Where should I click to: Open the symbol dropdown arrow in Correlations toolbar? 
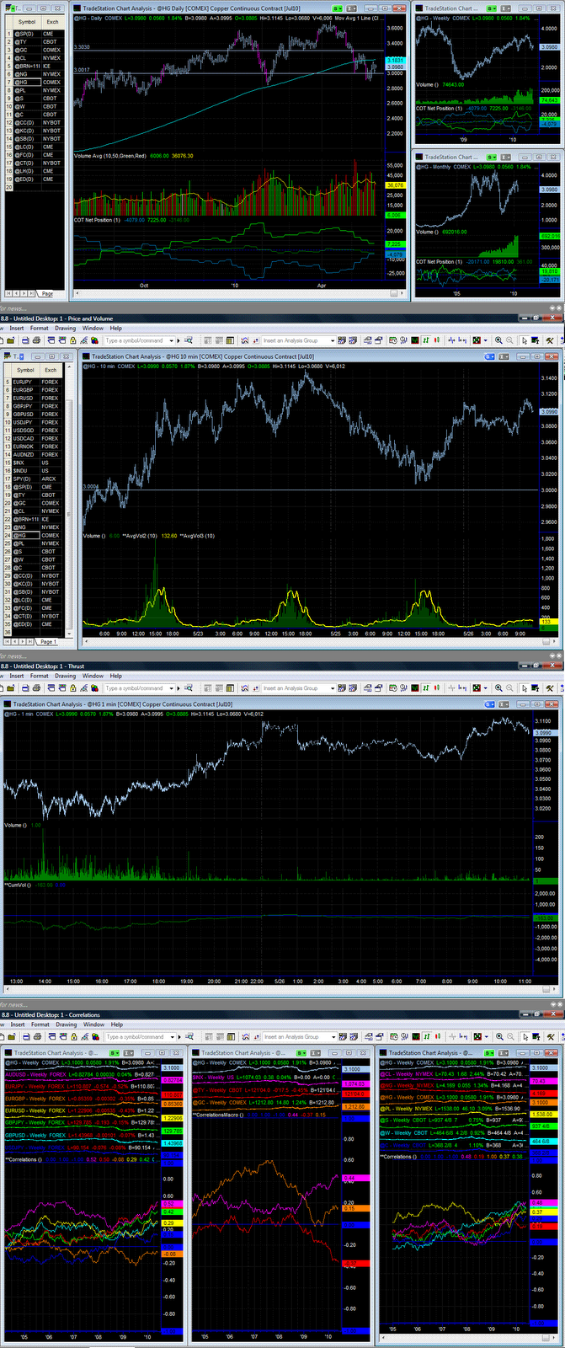tap(172, 1037)
